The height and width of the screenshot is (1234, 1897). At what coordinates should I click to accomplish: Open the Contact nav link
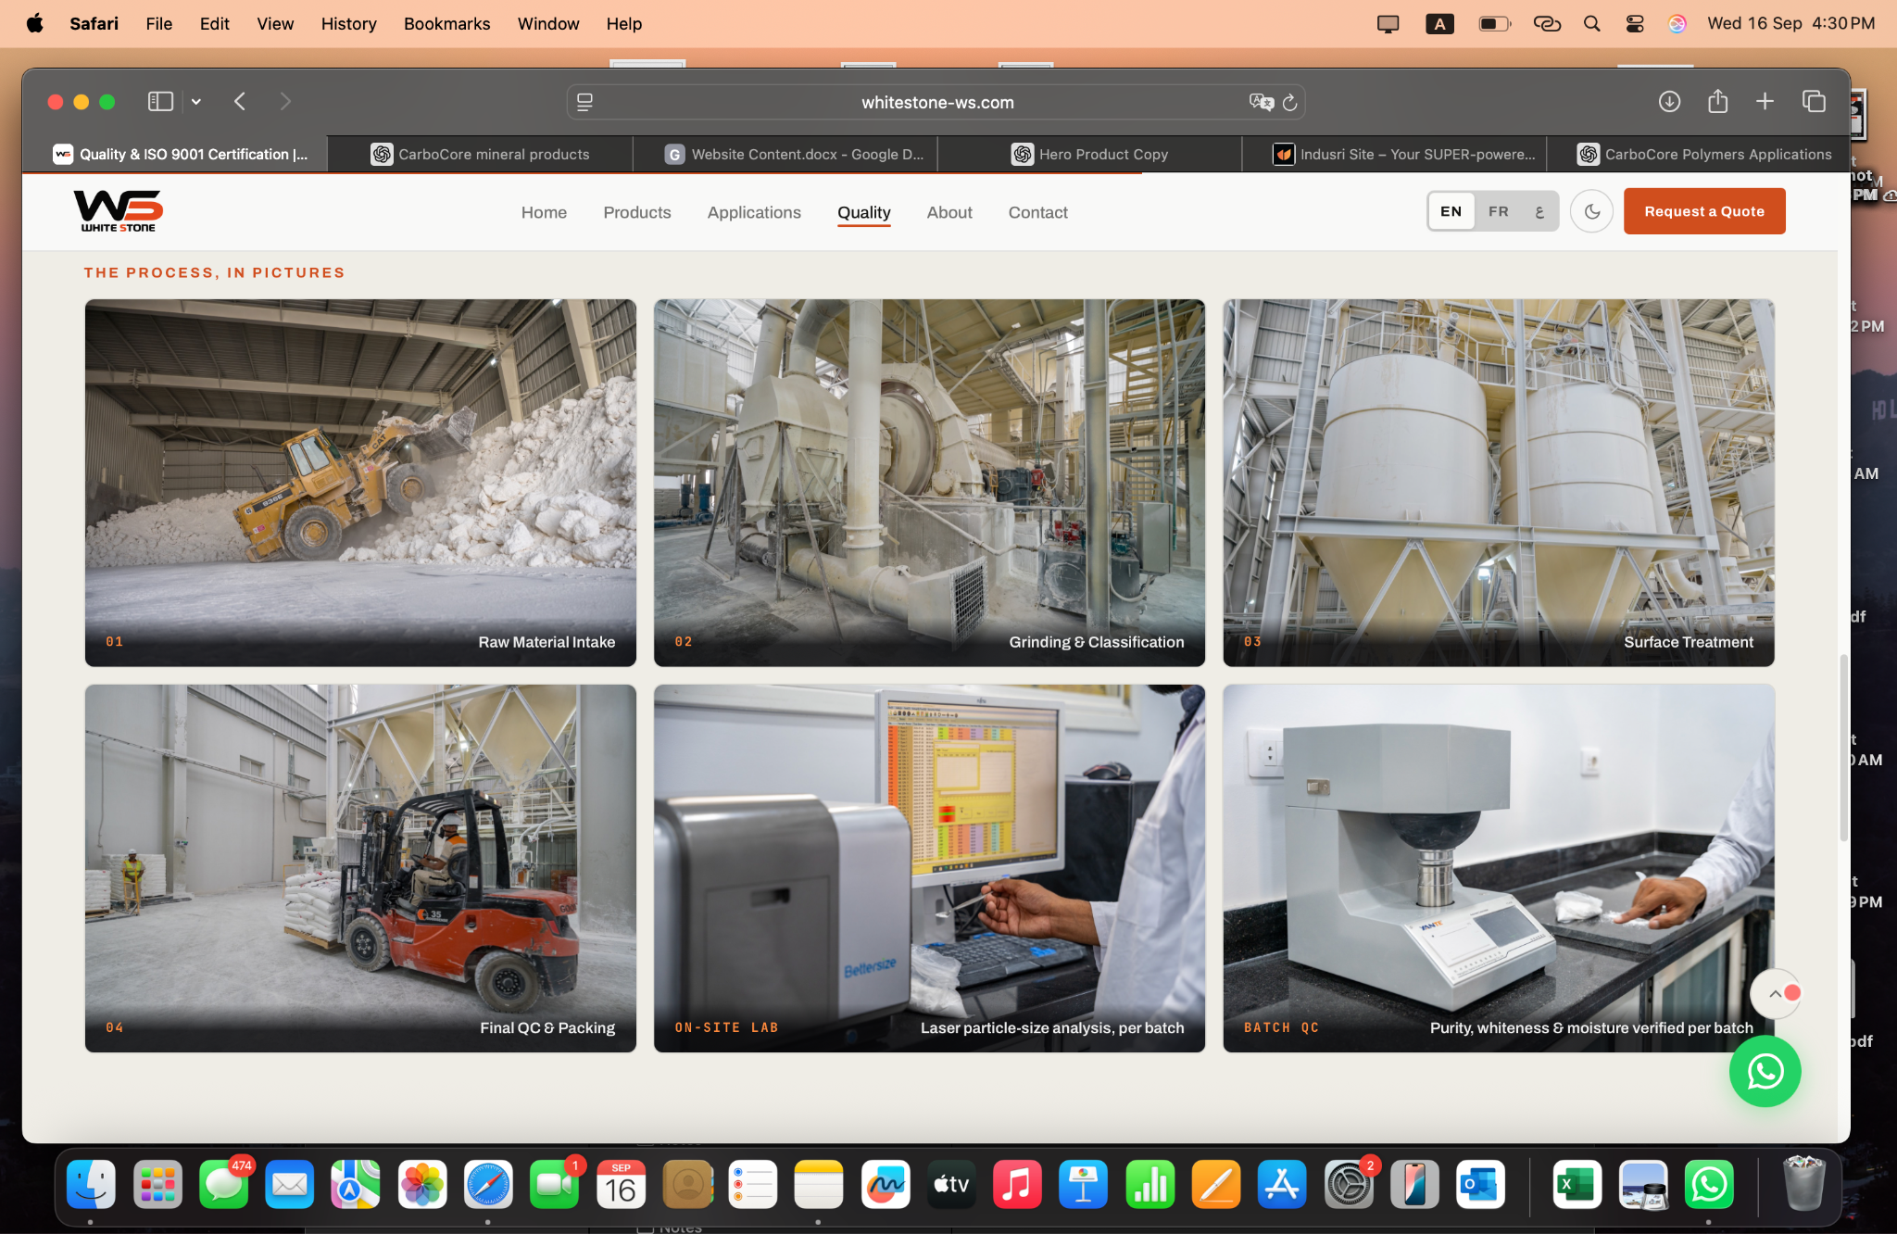1037,212
